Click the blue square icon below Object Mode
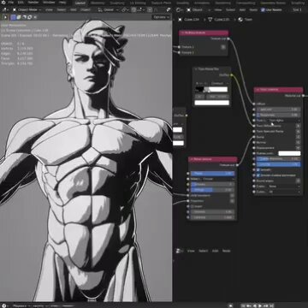This screenshot has width=308, height=308. 14,17
